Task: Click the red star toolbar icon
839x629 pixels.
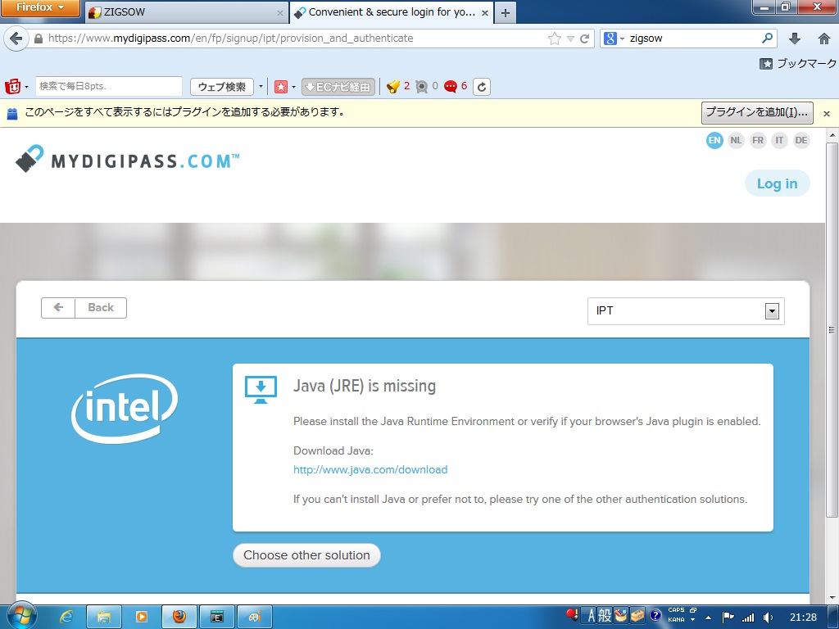Action: click(281, 87)
